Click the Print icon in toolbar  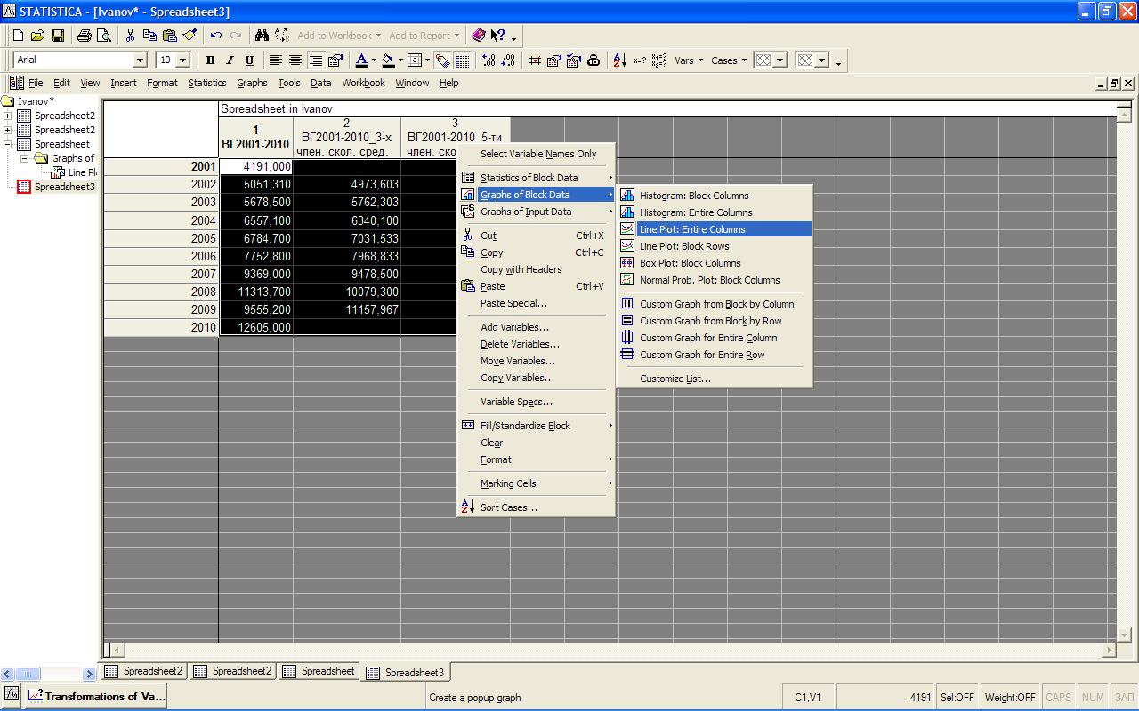click(84, 36)
